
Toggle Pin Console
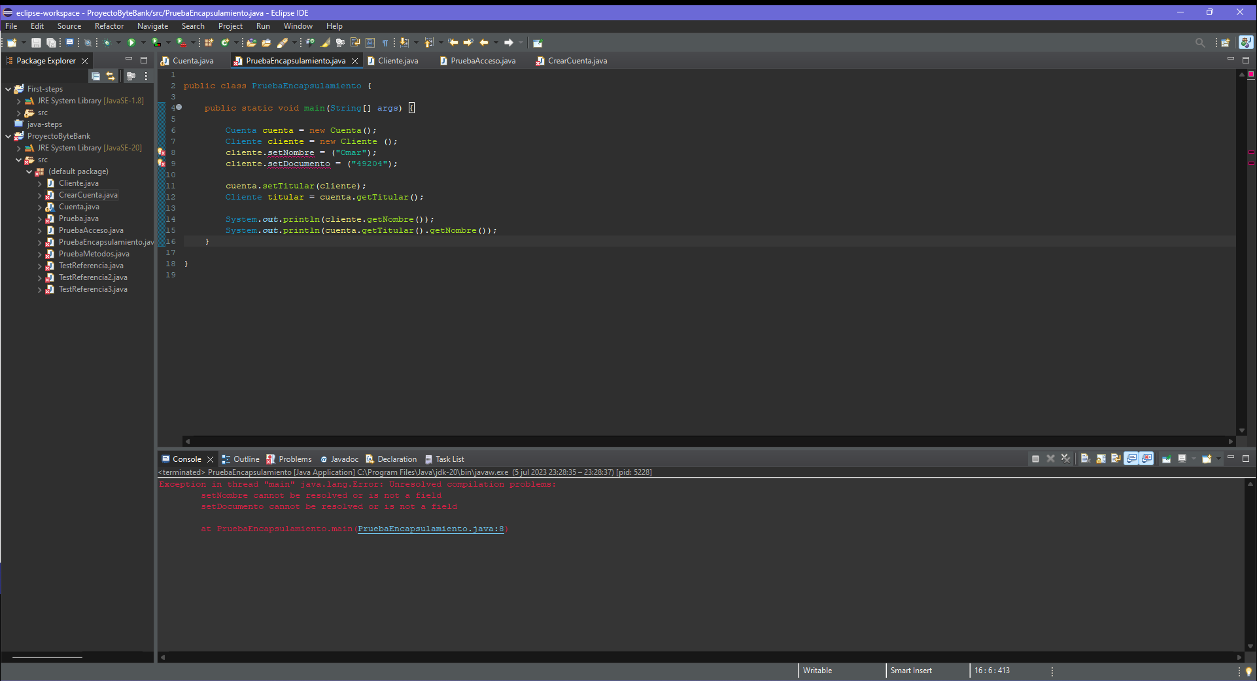(1166, 459)
